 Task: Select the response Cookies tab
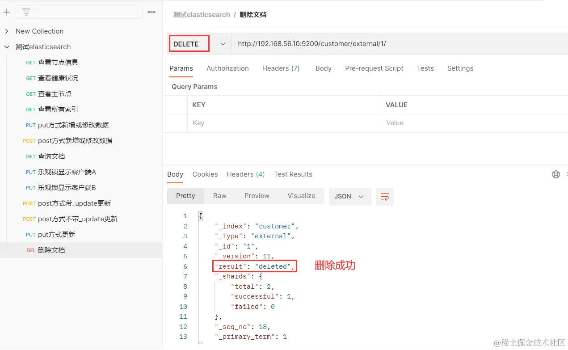point(205,174)
